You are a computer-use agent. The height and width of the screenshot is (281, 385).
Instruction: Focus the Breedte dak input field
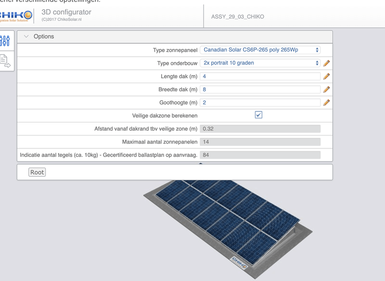pos(260,89)
